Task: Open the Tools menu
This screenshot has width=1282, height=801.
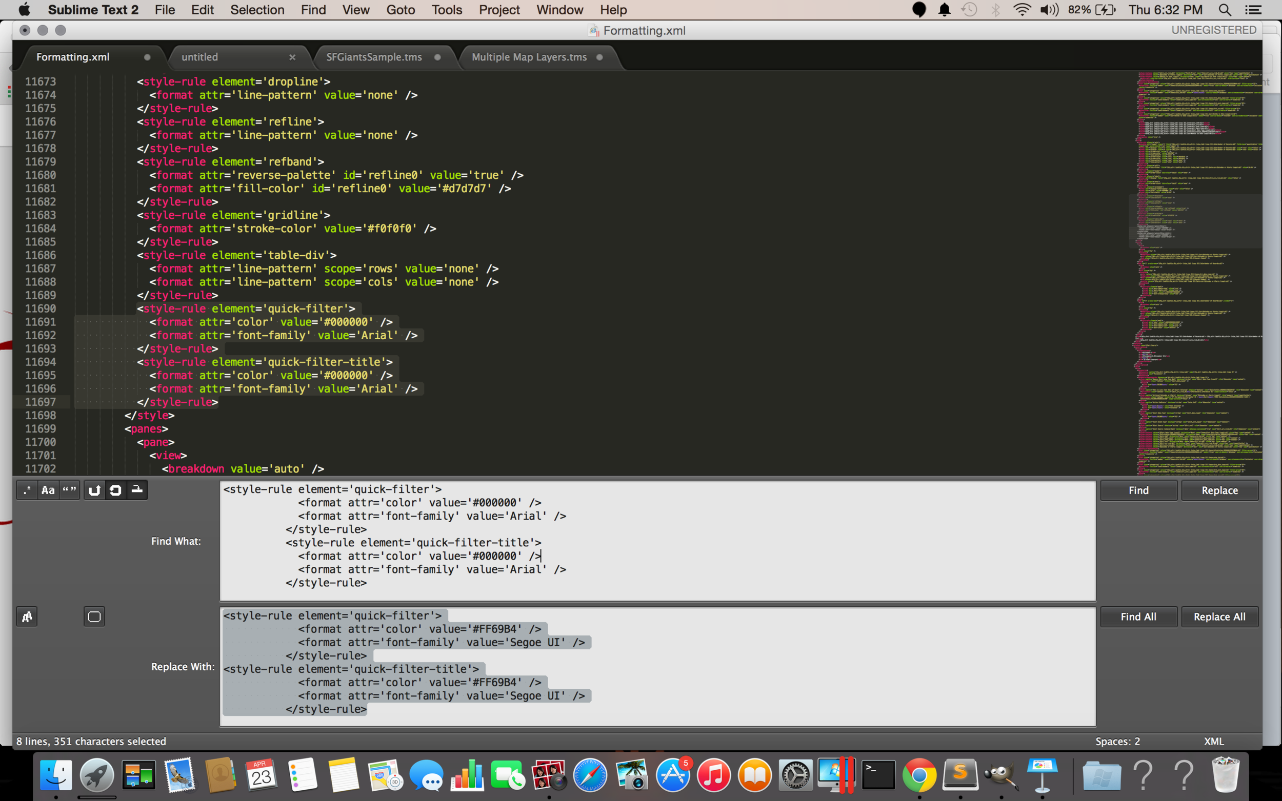Action: coord(447,10)
